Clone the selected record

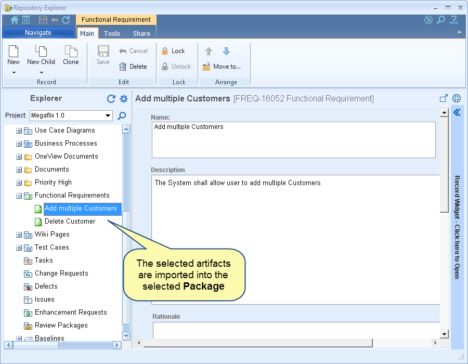(71, 55)
